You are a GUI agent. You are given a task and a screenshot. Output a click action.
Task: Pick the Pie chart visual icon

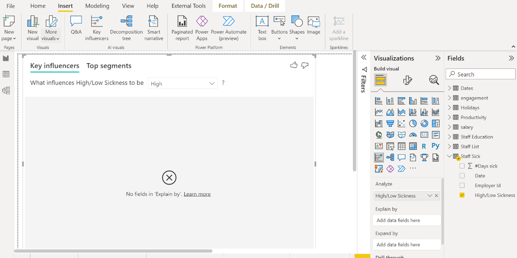click(x=413, y=123)
